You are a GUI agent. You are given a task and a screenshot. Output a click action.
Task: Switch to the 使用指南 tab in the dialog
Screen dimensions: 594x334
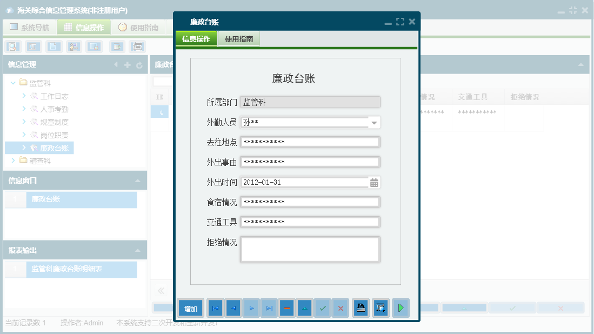238,39
